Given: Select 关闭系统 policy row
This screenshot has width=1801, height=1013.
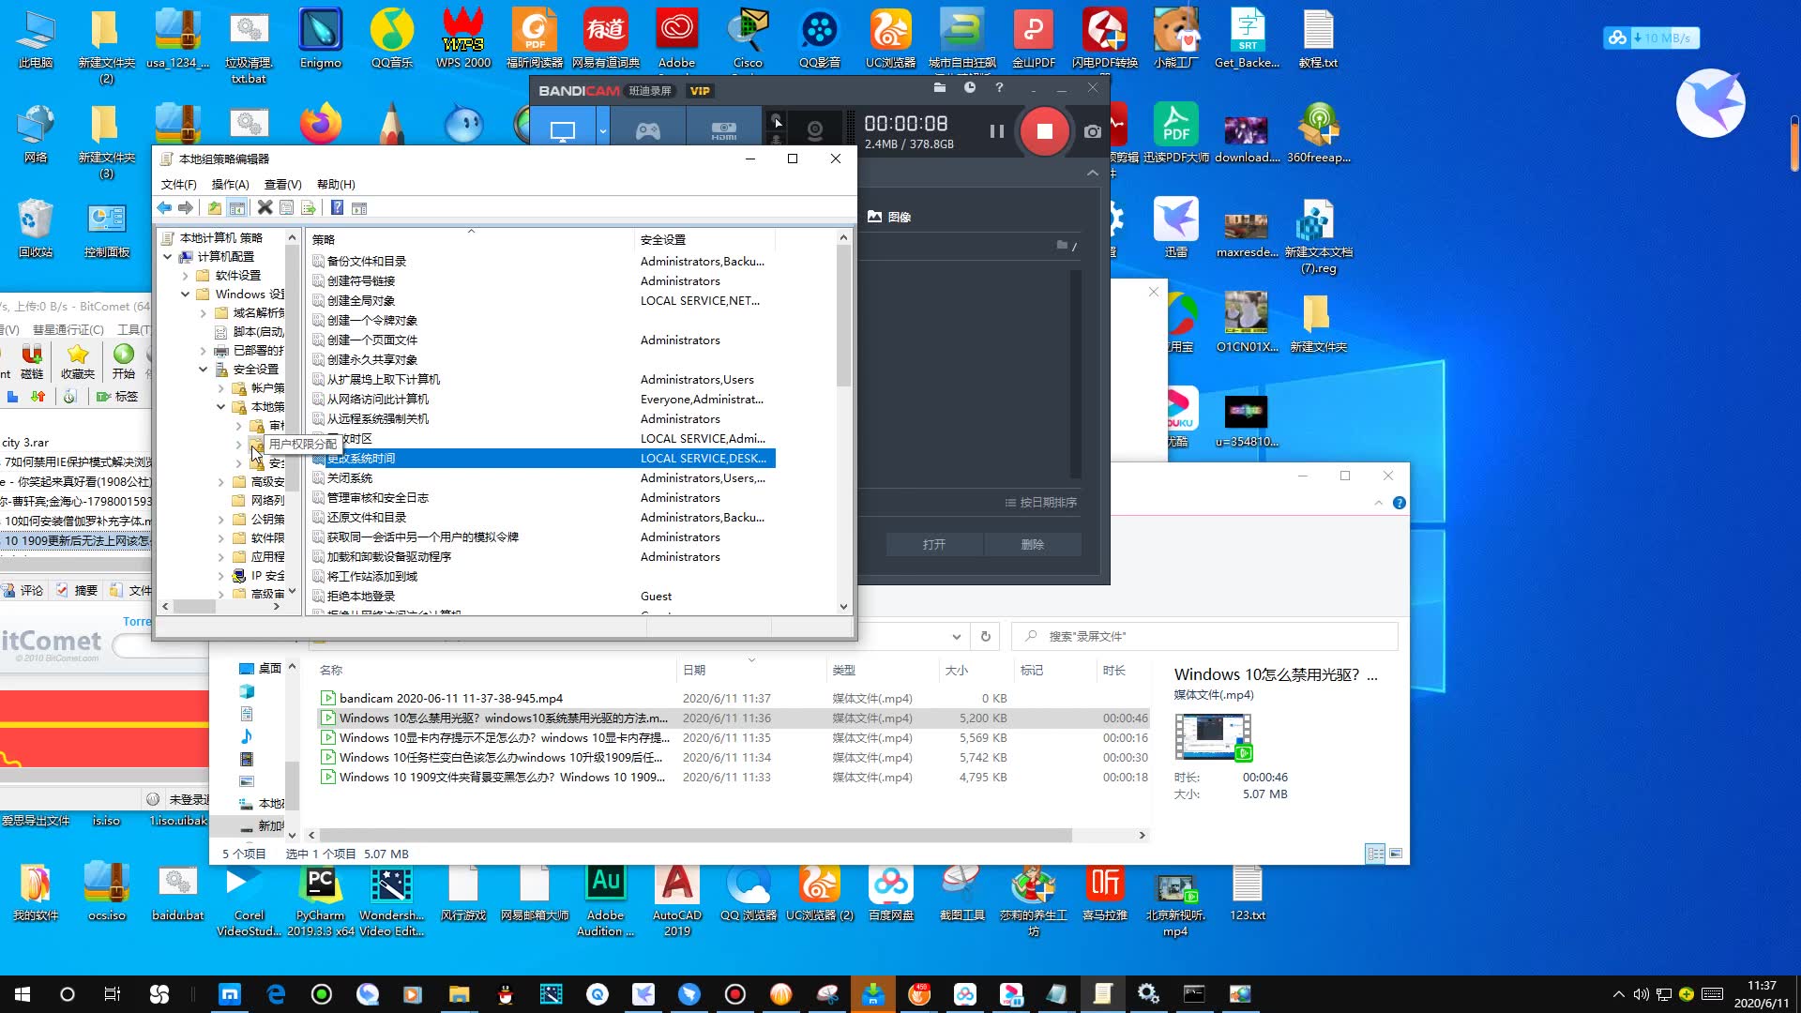Looking at the screenshot, I should (x=544, y=478).
